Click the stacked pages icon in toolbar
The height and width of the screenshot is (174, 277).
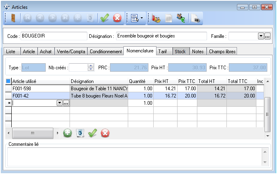pos(195,18)
